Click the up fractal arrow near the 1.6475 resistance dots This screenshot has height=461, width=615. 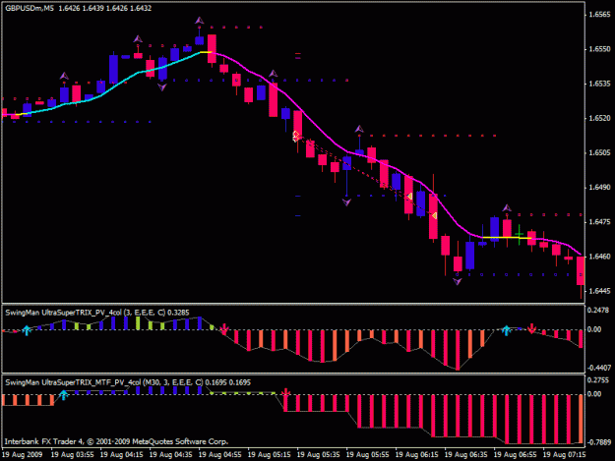tap(507, 207)
